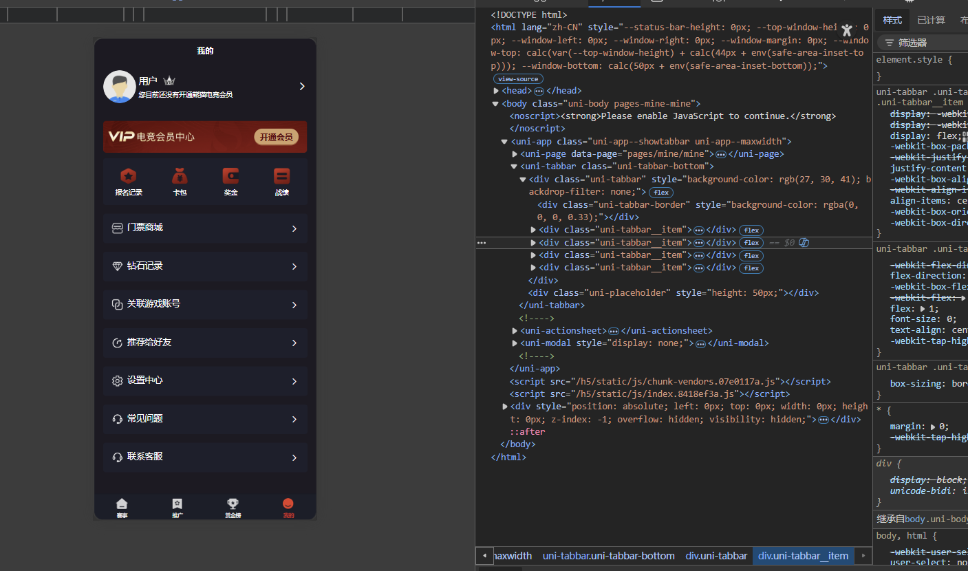Select uni-tabbar.uni-tabbar-bottom in the breadcrumb

tap(608, 556)
